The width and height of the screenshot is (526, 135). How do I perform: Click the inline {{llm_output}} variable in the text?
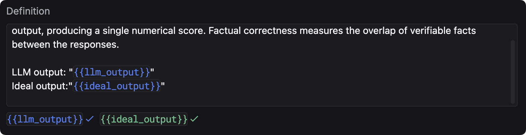click(x=112, y=72)
